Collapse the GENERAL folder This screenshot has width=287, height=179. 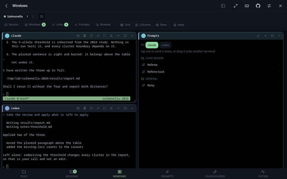click(x=149, y=79)
